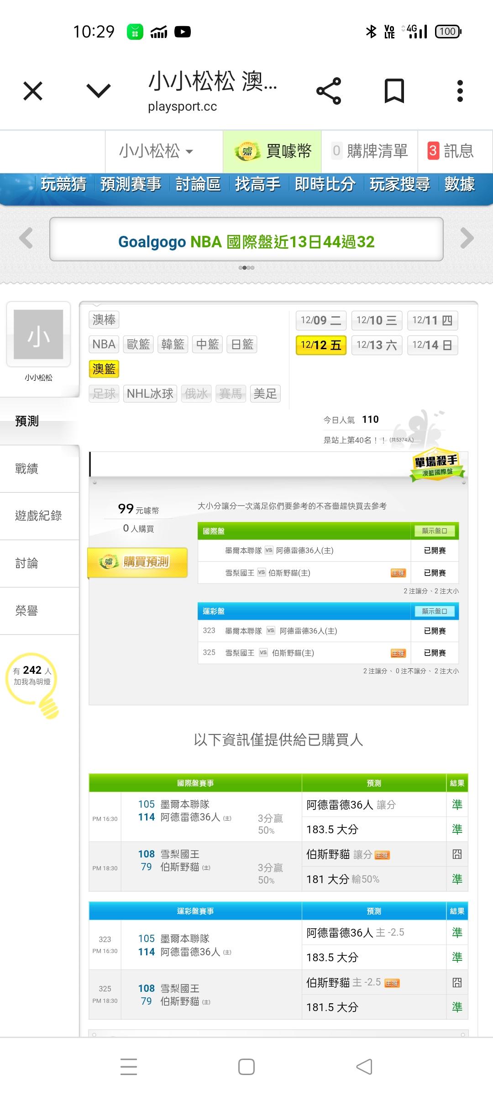Close the browser tab with X icon

pyautogui.click(x=33, y=91)
